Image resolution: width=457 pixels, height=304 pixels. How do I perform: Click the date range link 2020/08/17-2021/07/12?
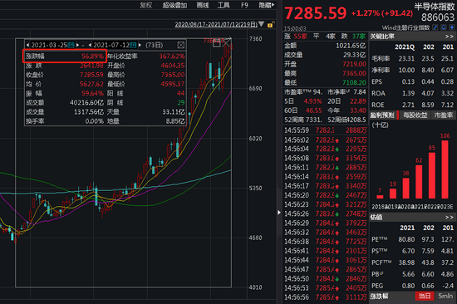(216, 24)
